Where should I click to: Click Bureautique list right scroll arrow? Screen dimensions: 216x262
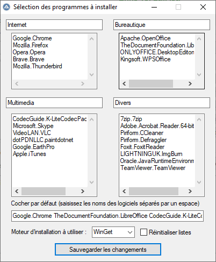[x=190, y=84]
